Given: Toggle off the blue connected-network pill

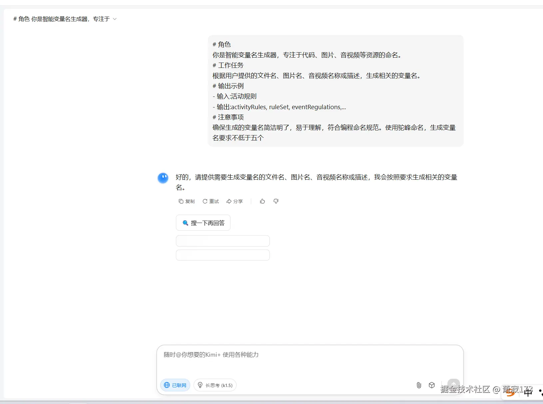Looking at the screenshot, I should 175,385.
